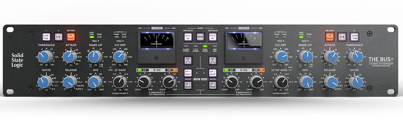Toggle the left channel 4K MODE button
Viewport: 403px width, 121px height.
coord(71,37)
